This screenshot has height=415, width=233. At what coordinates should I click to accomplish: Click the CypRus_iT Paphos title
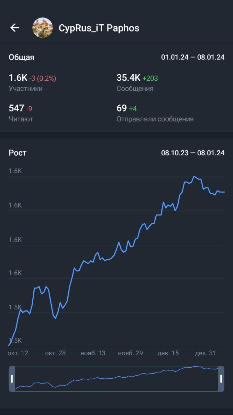coord(99,28)
